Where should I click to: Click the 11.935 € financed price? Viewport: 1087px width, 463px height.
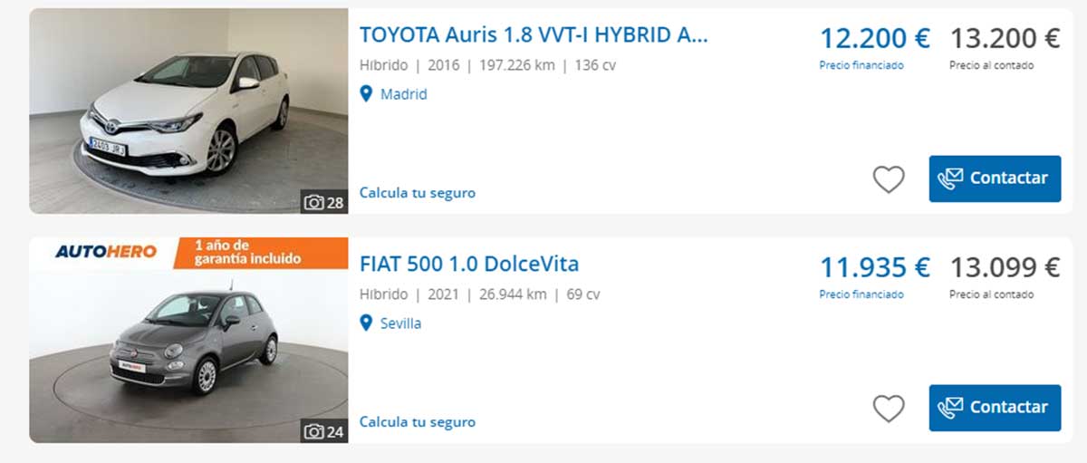[874, 268]
